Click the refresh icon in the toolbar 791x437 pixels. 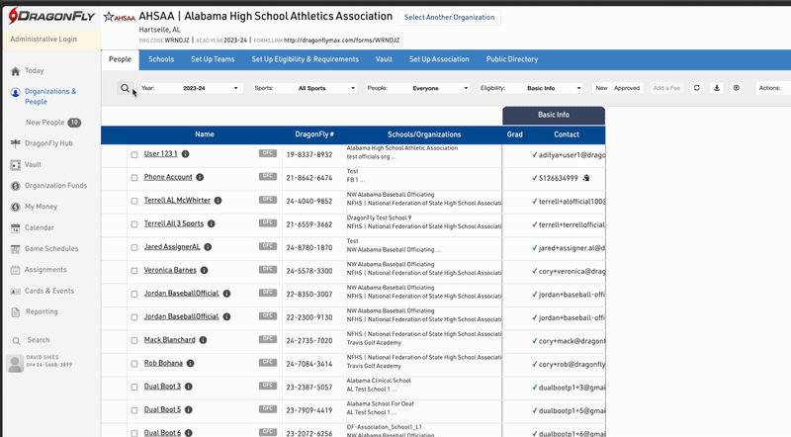[696, 88]
